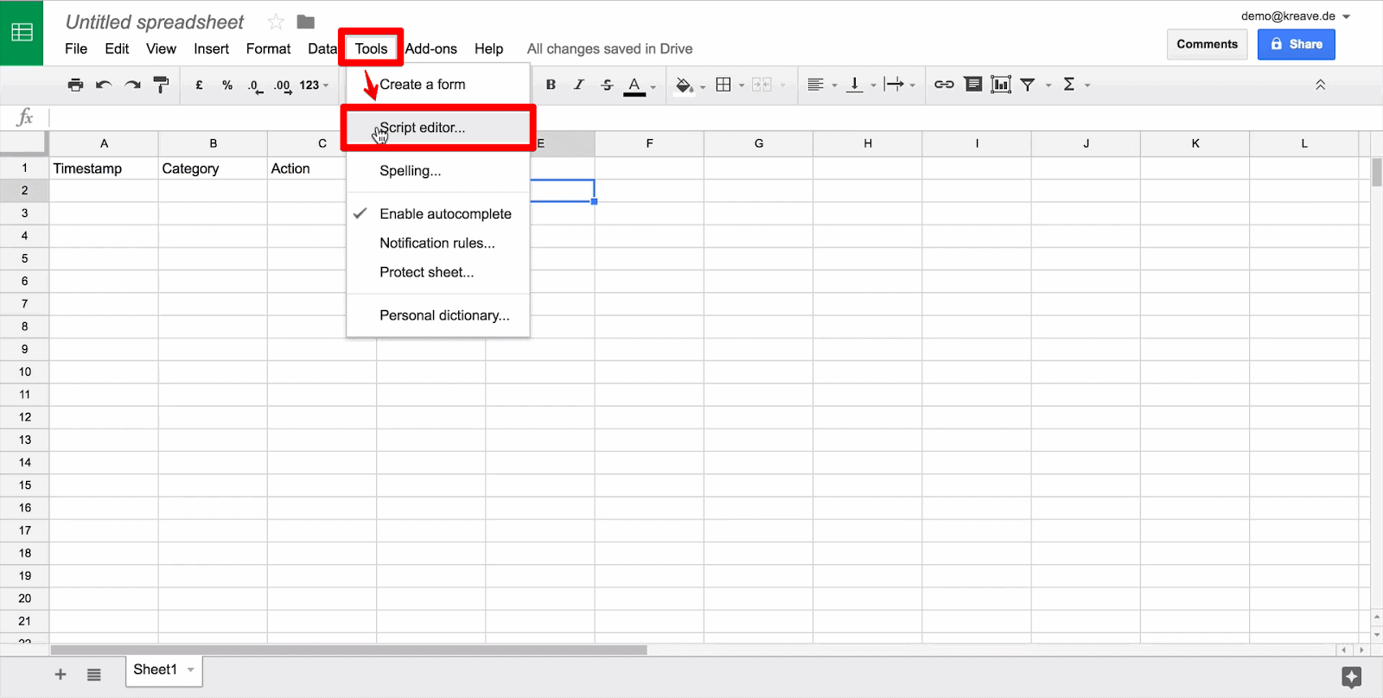
Task: Add a new sheet with plus icon
Action: point(61,675)
